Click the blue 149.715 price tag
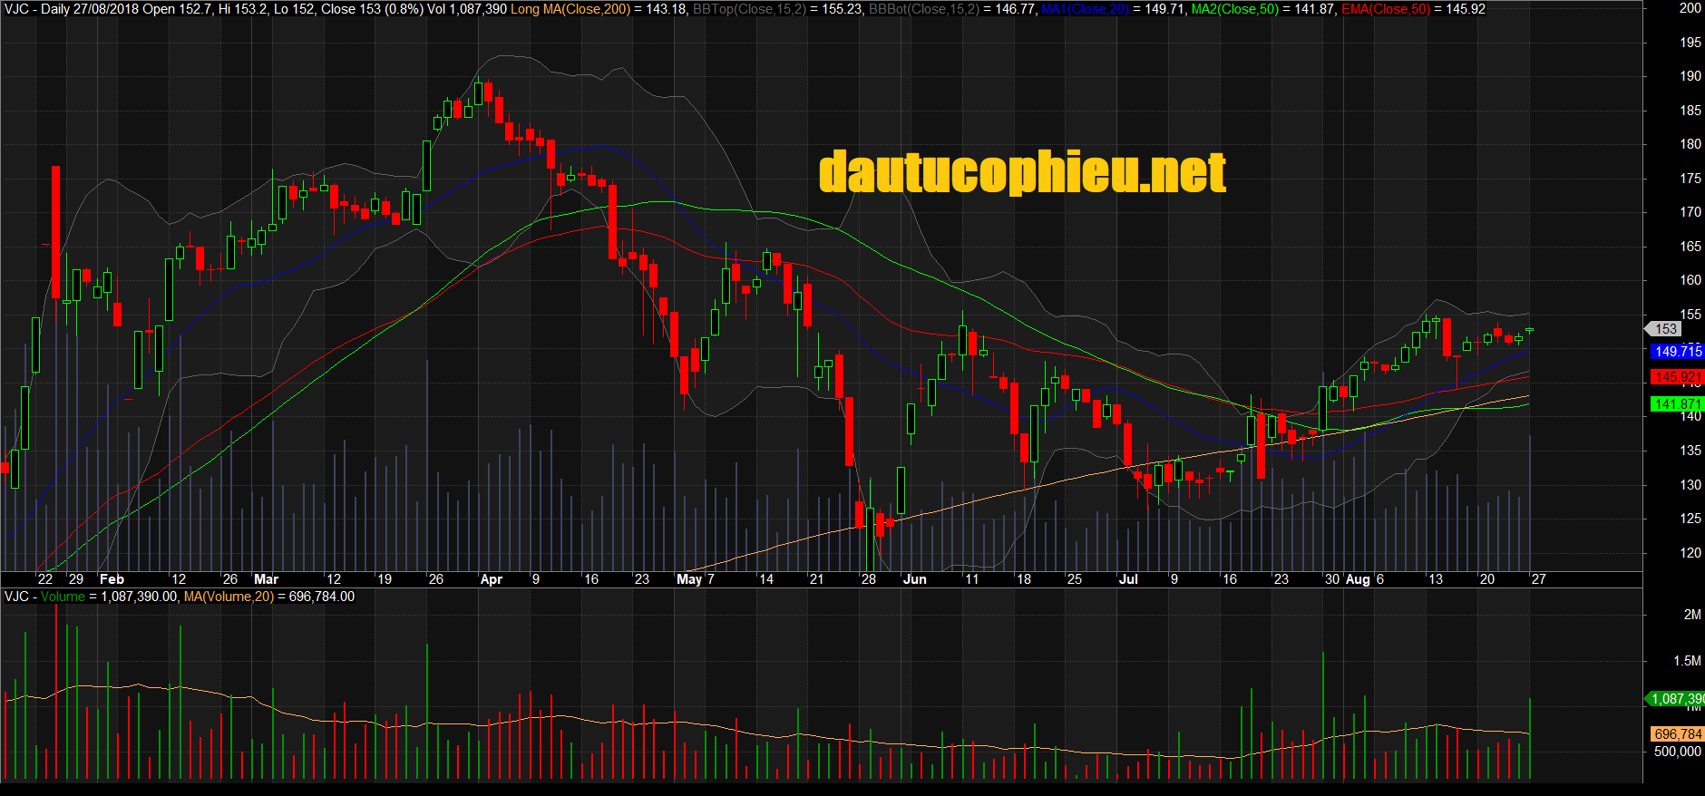This screenshot has width=1705, height=796. (1677, 352)
